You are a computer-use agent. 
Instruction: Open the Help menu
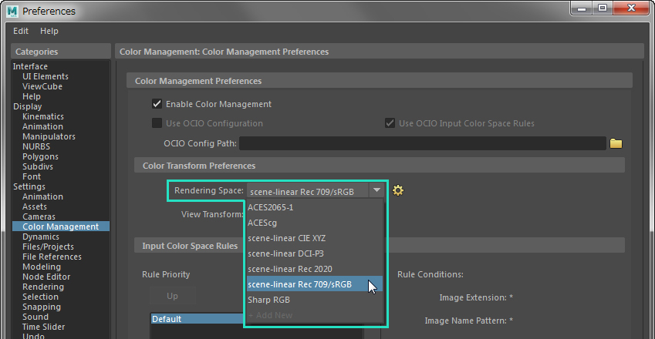[49, 31]
